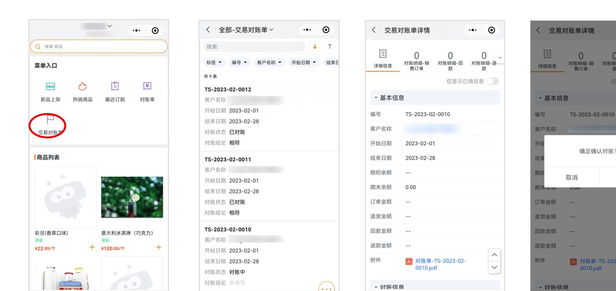Switch to the 对账明细-退款 tab

(x=484, y=61)
